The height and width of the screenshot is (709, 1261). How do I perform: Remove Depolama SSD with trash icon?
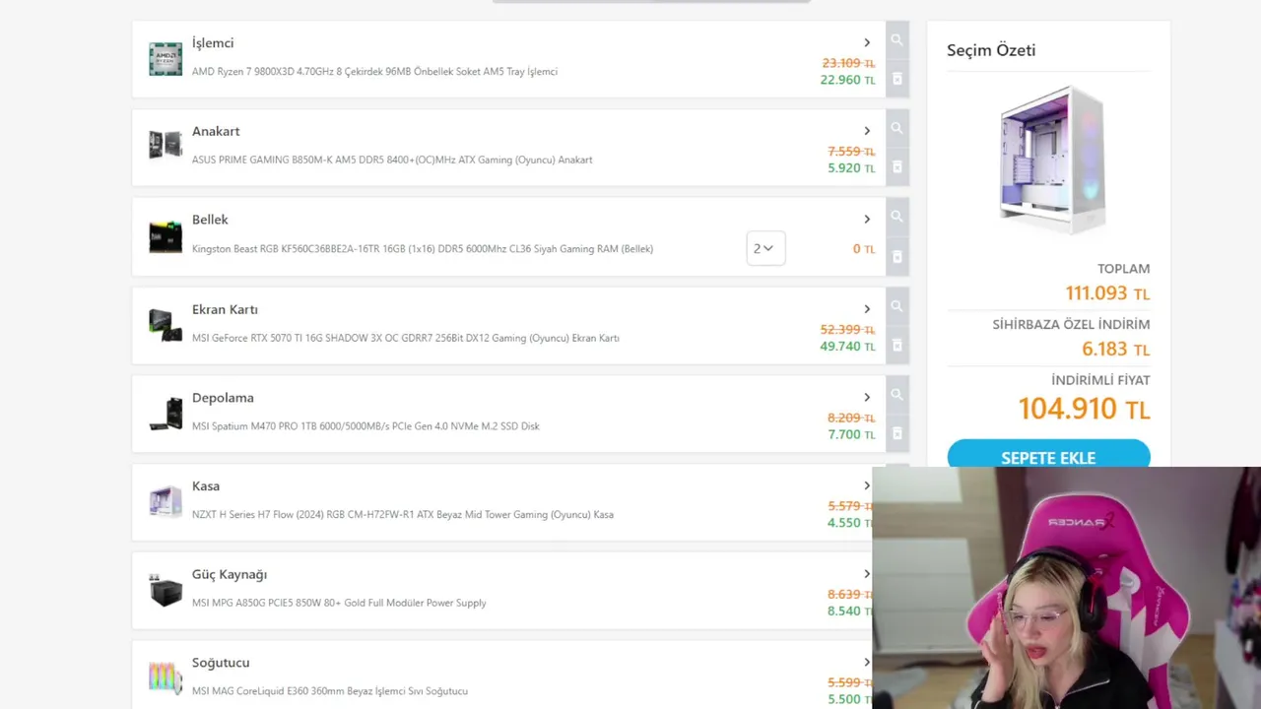(x=896, y=433)
